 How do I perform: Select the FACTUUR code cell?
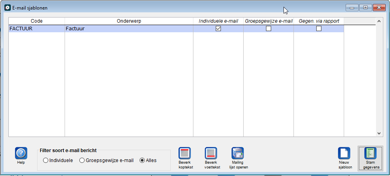click(x=37, y=29)
